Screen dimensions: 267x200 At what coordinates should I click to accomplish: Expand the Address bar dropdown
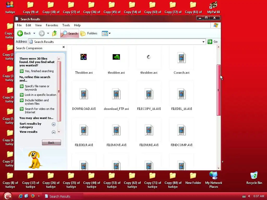click(203, 42)
